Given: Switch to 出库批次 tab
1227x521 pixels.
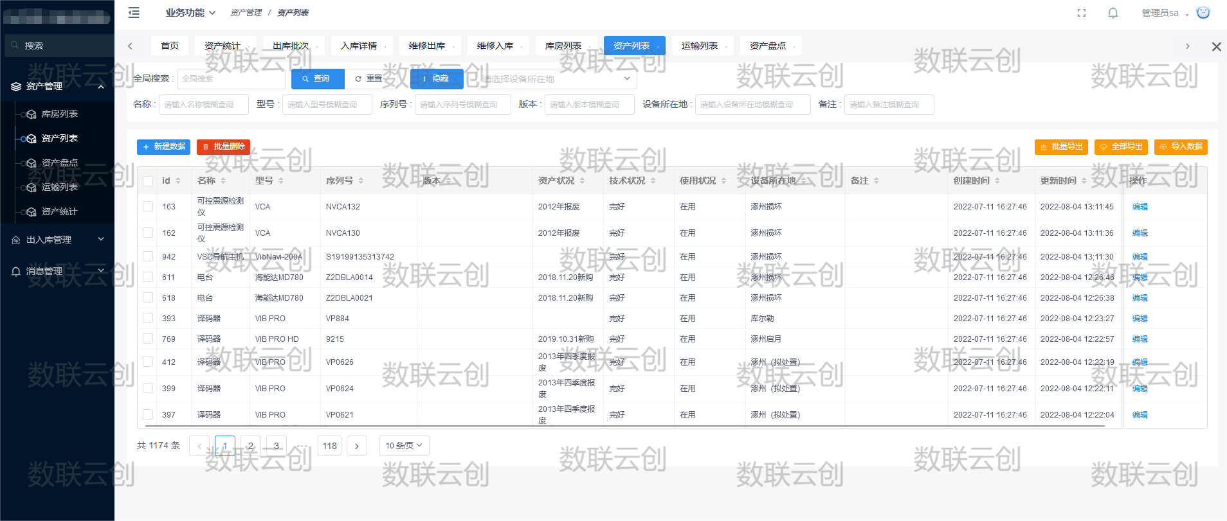Looking at the screenshot, I should click(293, 46).
